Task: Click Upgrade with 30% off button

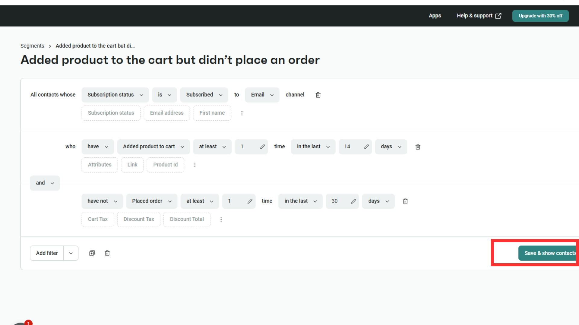Action: pos(540,16)
